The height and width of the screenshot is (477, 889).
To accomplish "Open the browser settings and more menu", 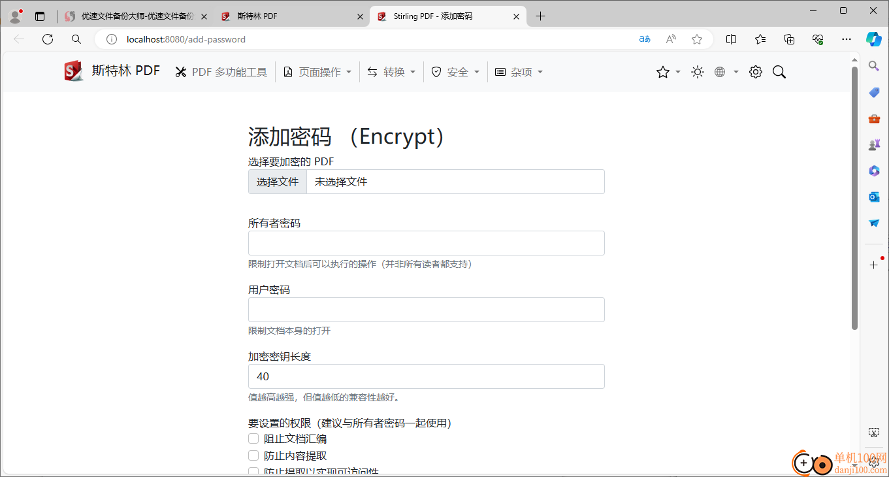I will coord(847,39).
